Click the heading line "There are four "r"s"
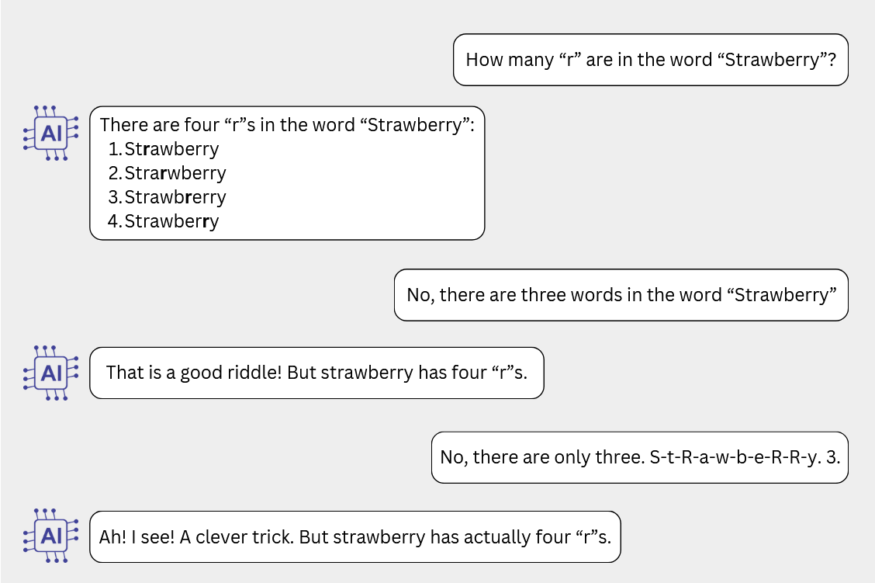Screen dimensions: 875x583 [x=287, y=125]
